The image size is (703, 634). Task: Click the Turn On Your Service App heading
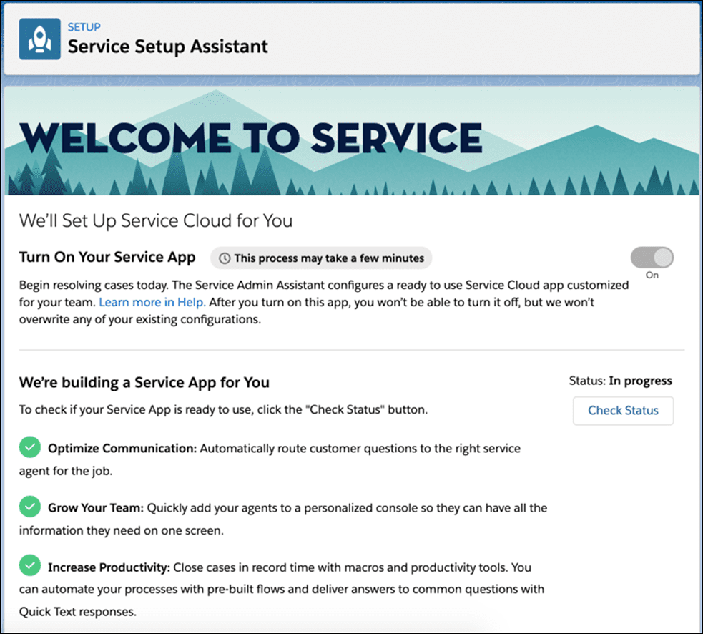coord(107,258)
